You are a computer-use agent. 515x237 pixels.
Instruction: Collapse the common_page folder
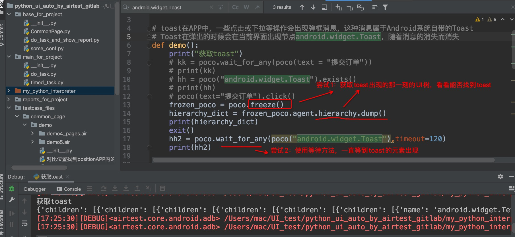click(x=17, y=116)
